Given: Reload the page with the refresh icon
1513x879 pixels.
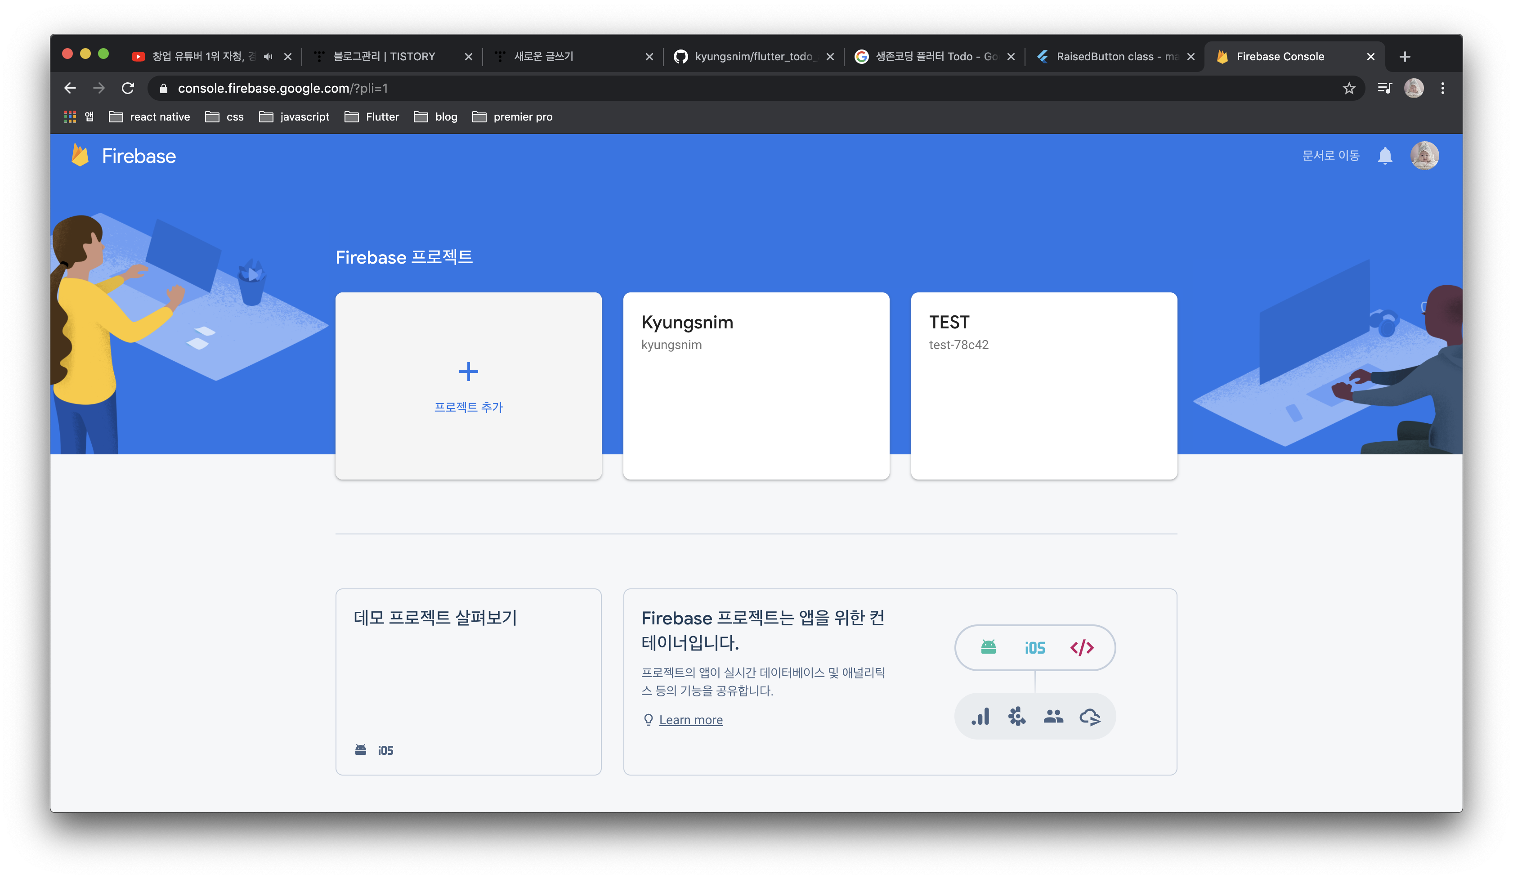Looking at the screenshot, I should tap(128, 88).
